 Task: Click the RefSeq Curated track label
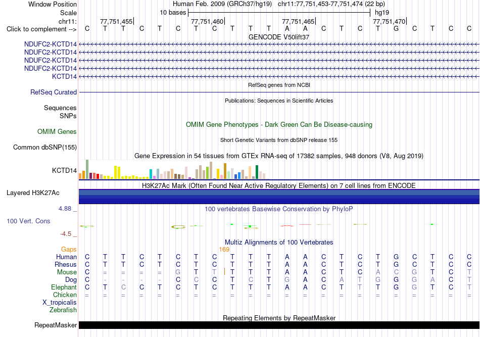click(54, 92)
